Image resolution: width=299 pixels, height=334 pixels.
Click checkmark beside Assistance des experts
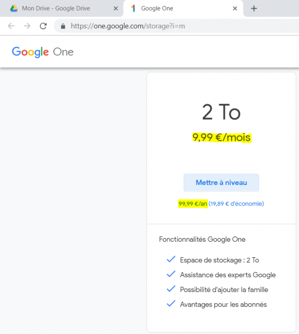171,274
